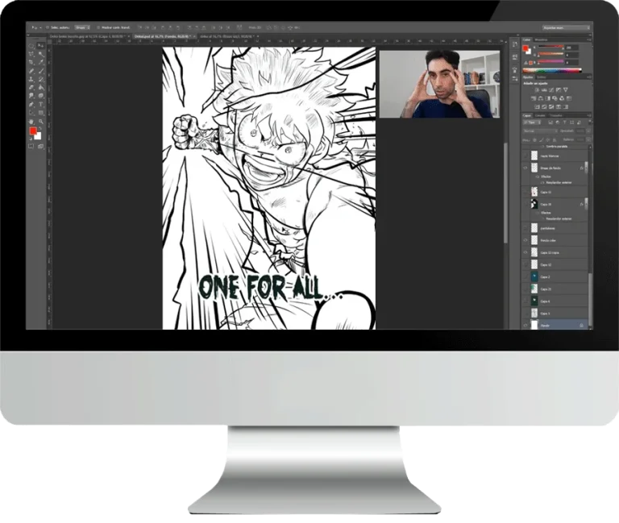Switch to the Canales tab

pos(540,116)
